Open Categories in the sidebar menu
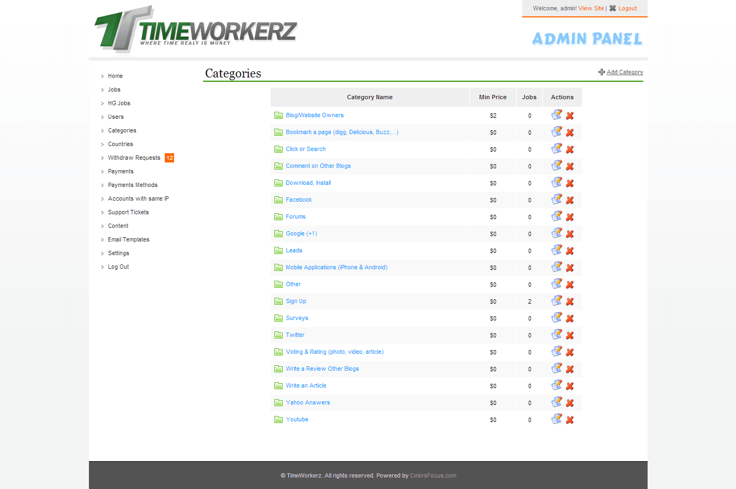The width and height of the screenshot is (736, 489). (122, 131)
